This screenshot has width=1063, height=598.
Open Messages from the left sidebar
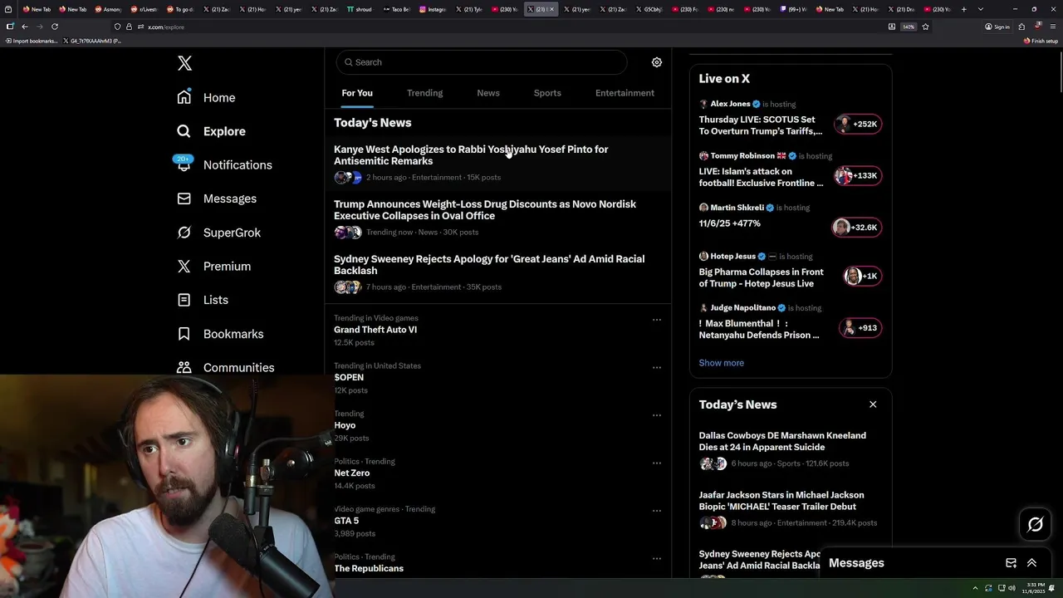(218, 199)
